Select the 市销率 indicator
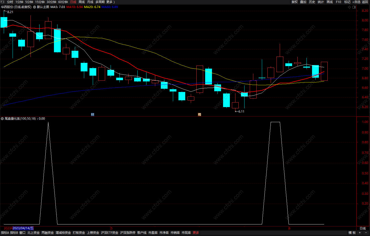The height and width of the screenshot is (236, 370). 175,233
